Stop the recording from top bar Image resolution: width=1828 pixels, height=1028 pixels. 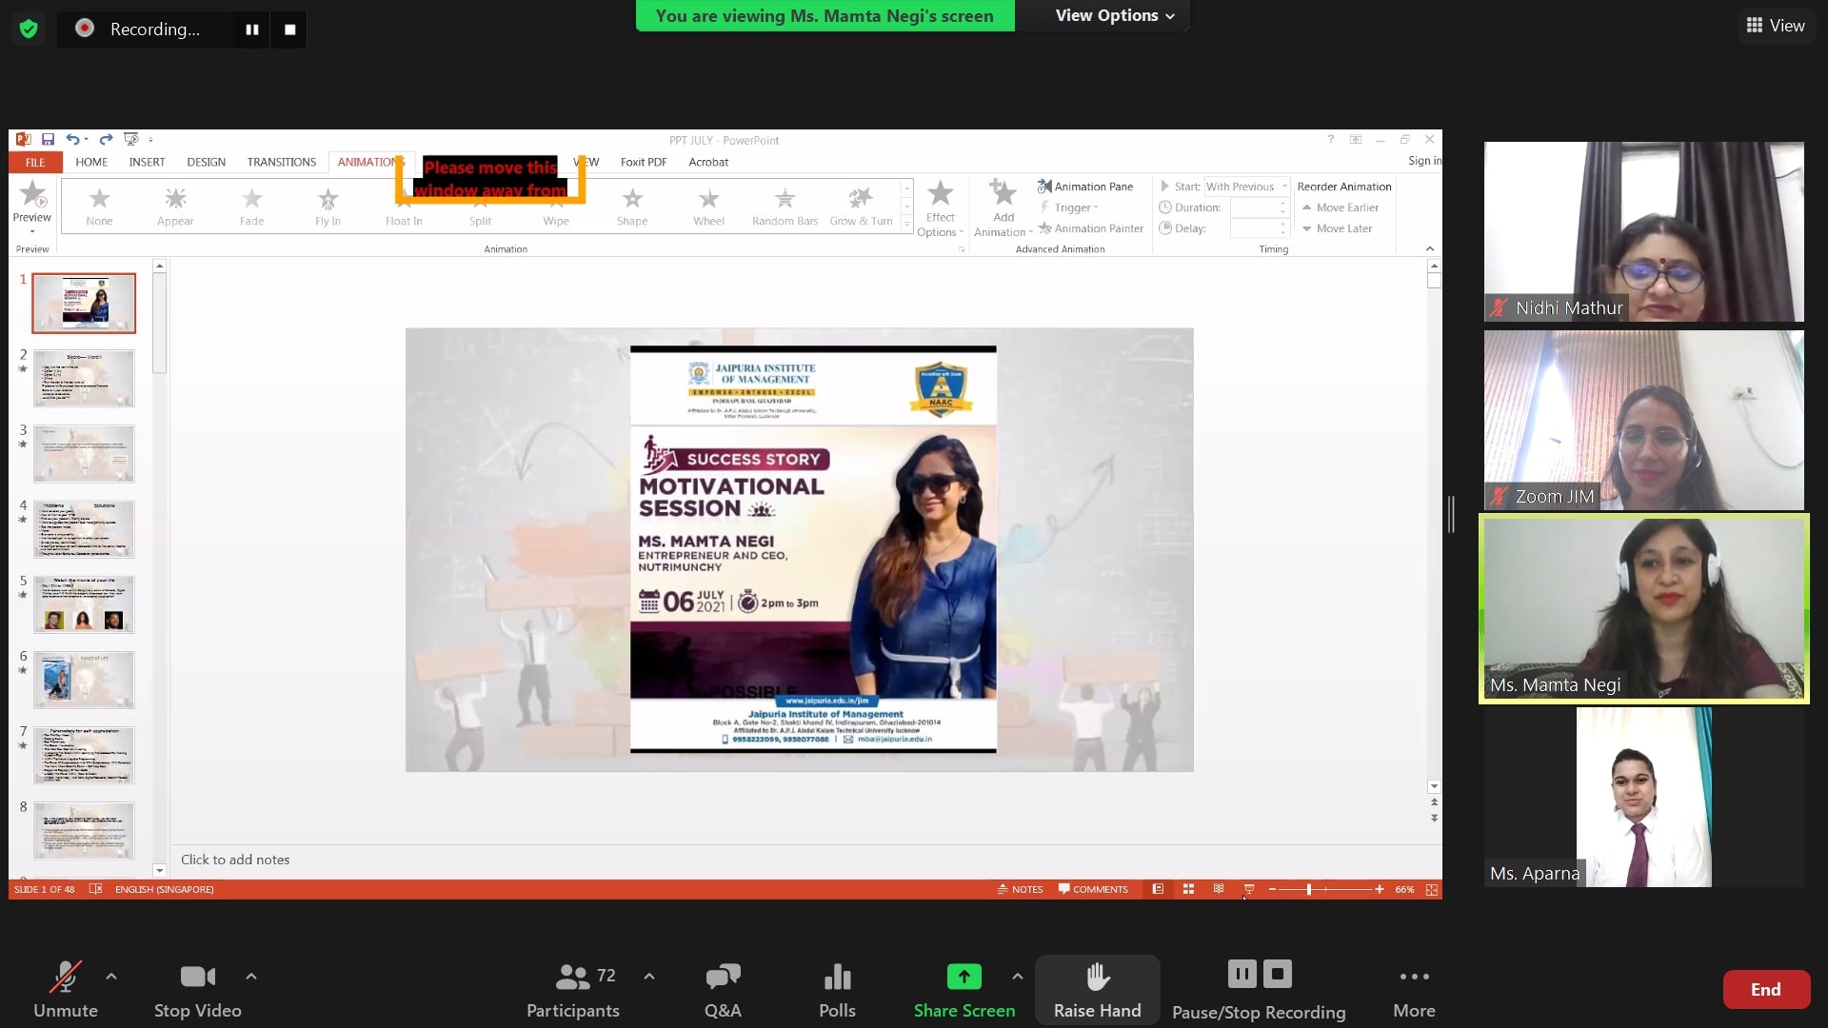point(290,30)
